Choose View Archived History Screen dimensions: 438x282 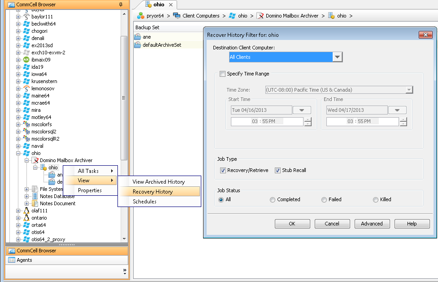pyautogui.click(x=159, y=182)
